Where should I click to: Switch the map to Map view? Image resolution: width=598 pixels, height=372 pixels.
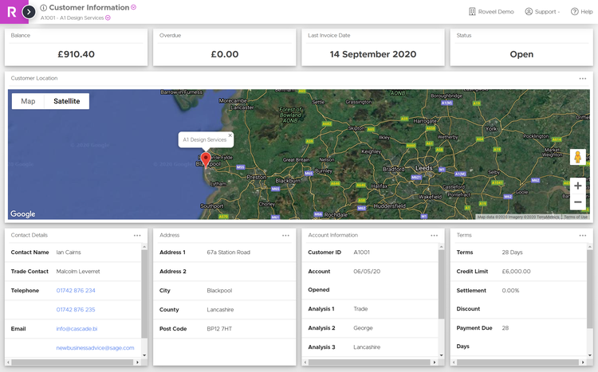pyautogui.click(x=28, y=101)
